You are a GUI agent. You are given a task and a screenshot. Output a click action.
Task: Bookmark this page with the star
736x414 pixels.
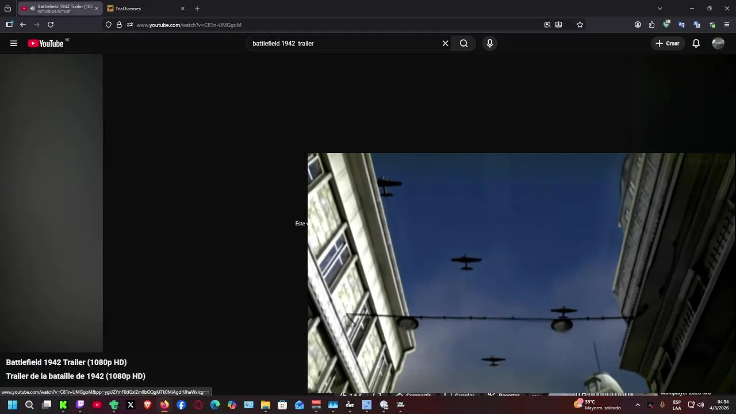pos(580,25)
